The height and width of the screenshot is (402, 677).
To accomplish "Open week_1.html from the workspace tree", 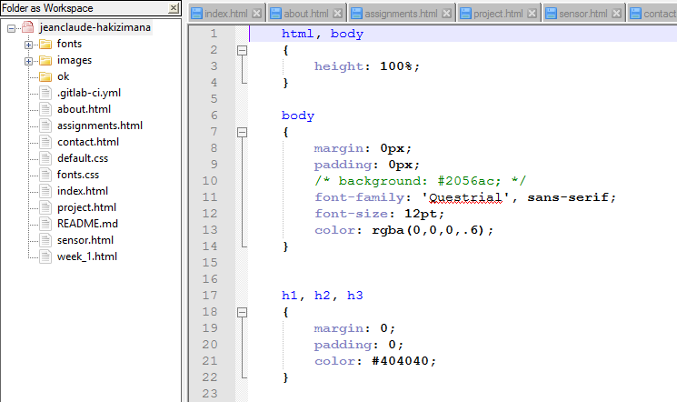I will pyautogui.click(x=87, y=256).
